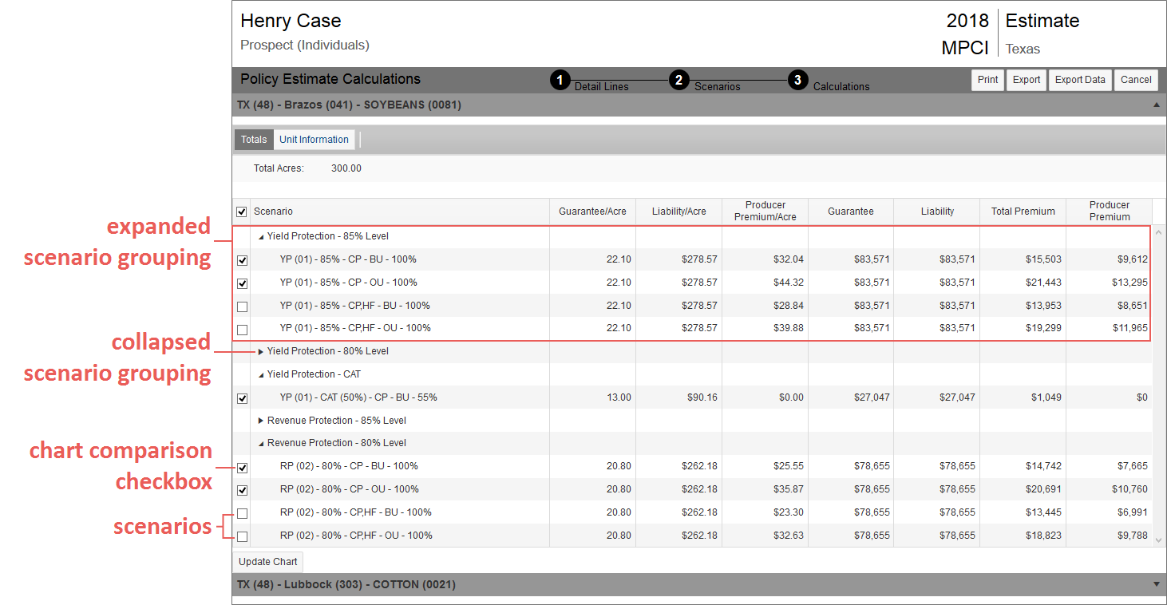Click the Liability/Acre column header
This screenshot has width=1167, height=605.
coord(678,212)
